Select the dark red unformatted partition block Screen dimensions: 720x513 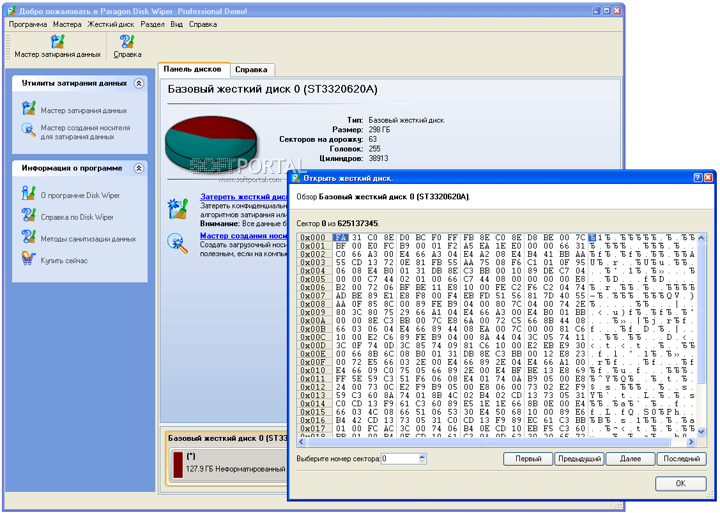[178, 465]
